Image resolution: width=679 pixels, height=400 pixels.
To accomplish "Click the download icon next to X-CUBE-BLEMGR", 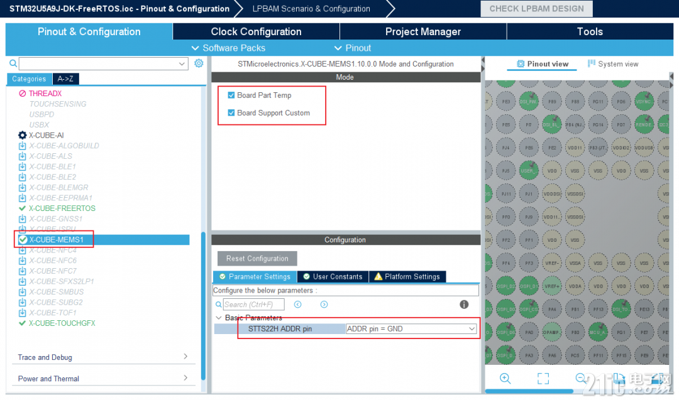I will tap(23, 187).
